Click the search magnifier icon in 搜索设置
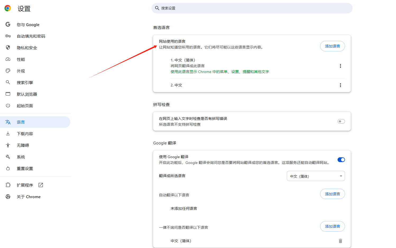The height and width of the screenshot is (248, 396). click(x=157, y=8)
